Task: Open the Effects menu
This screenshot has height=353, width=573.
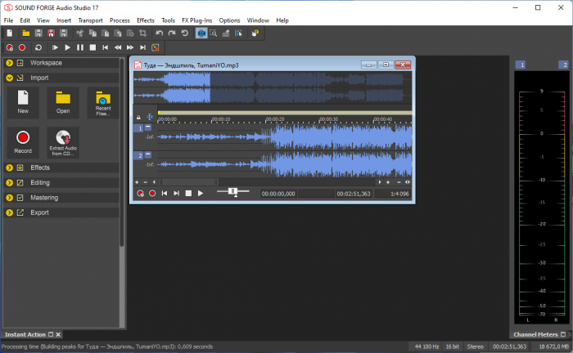Action: pyautogui.click(x=146, y=20)
